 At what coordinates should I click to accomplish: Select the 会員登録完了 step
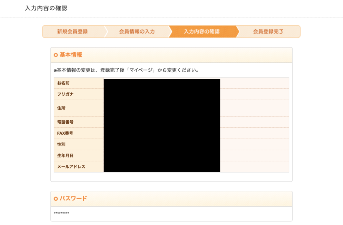pos(268,32)
